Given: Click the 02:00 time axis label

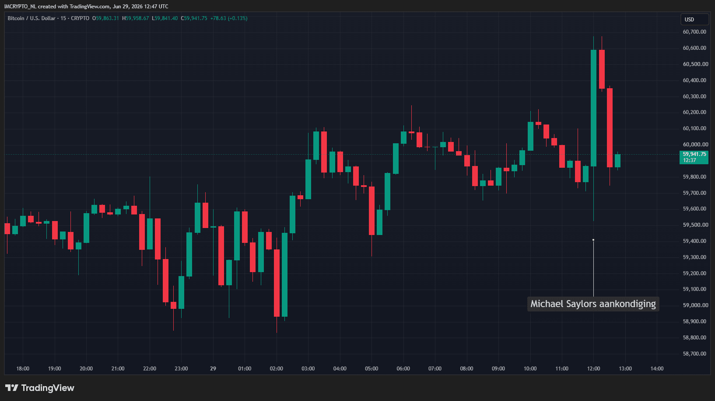Looking at the screenshot, I should pos(277,369).
